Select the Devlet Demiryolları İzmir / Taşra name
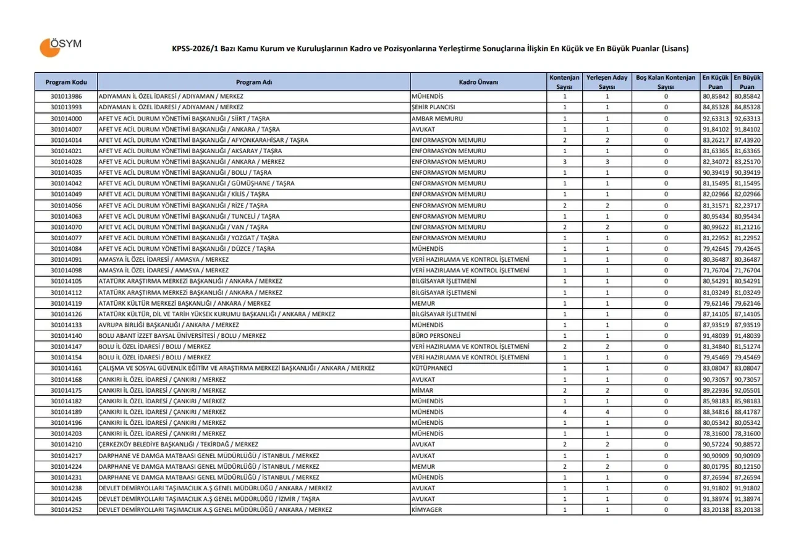 [209, 499]
